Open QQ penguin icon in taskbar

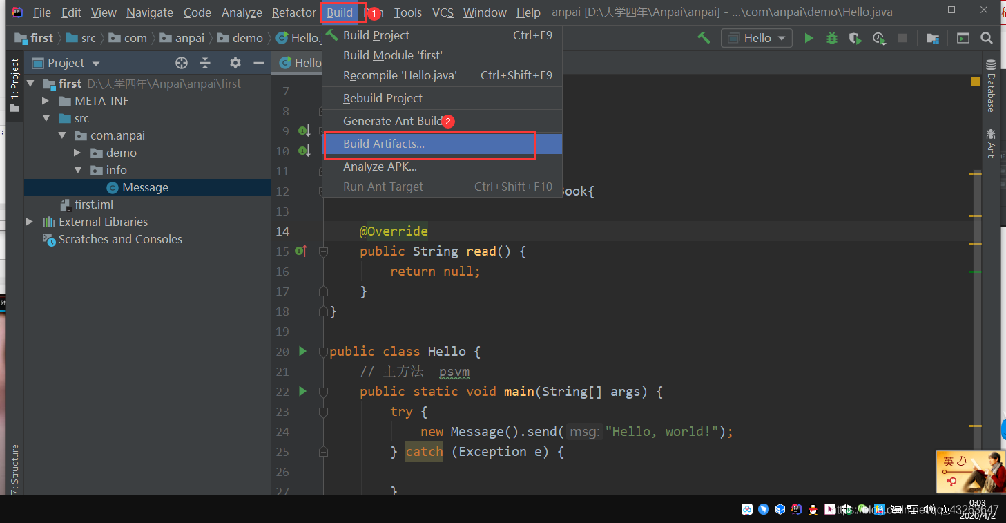click(813, 509)
